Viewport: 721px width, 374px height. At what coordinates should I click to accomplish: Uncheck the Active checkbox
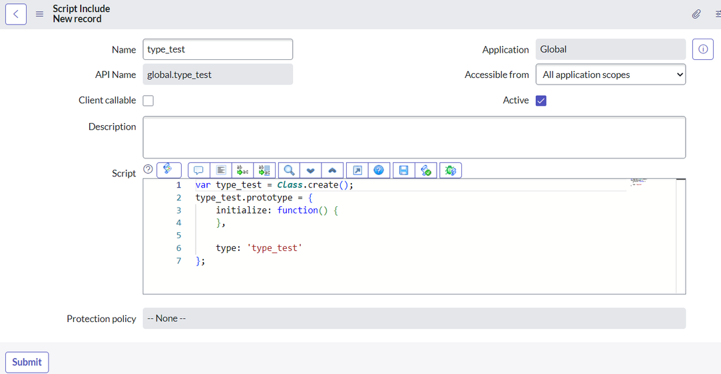(541, 100)
